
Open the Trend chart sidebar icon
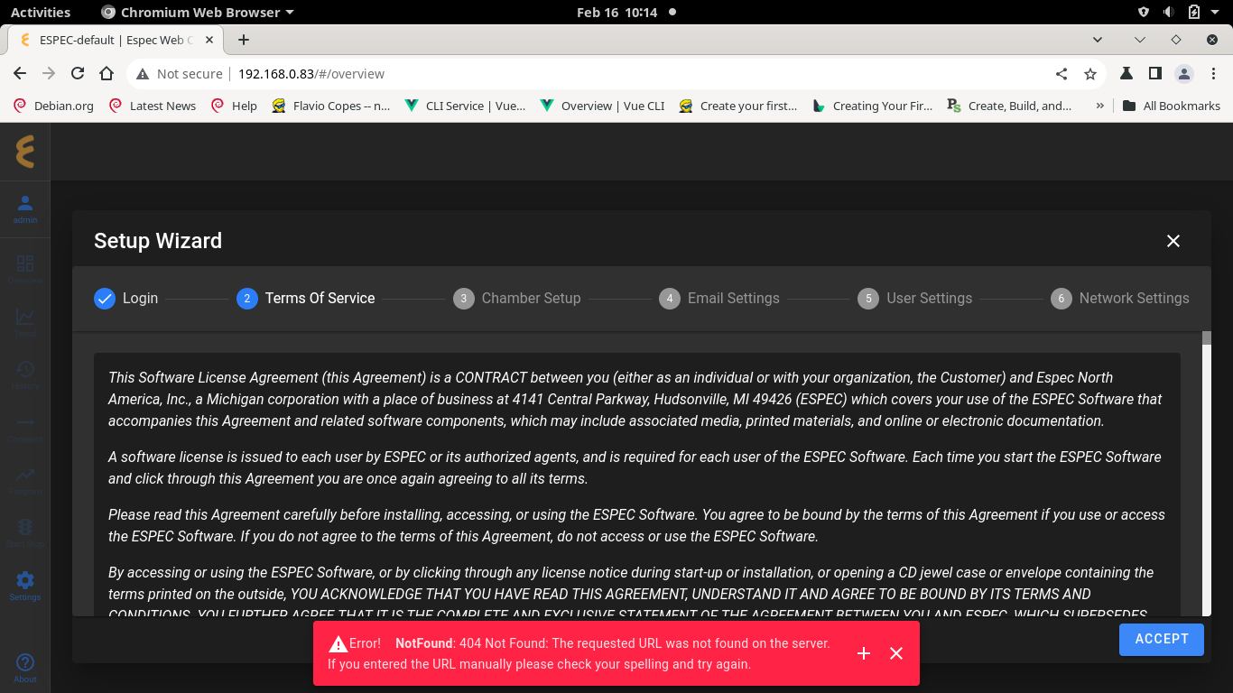click(x=25, y=322)
